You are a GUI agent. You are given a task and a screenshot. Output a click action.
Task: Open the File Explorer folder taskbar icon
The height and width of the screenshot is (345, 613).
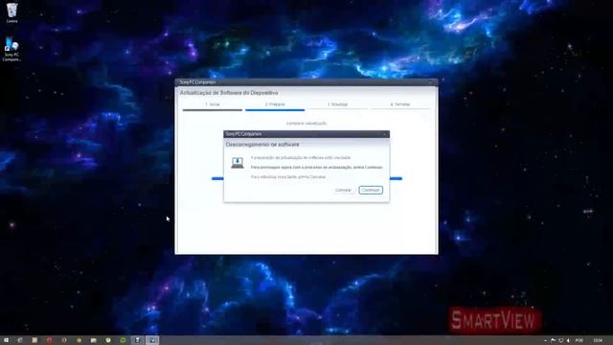pos(94,340)
